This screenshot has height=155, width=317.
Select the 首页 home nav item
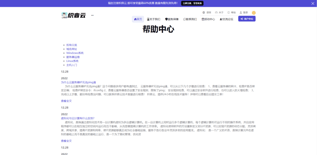pyautogui.click(x=138, y=19)
